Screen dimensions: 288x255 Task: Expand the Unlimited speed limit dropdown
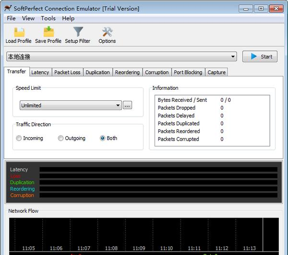(118, 106)
